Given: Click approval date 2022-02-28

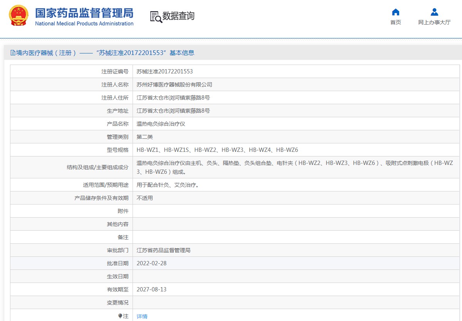Looking at the screenshot, I should (x=151, y=263).
